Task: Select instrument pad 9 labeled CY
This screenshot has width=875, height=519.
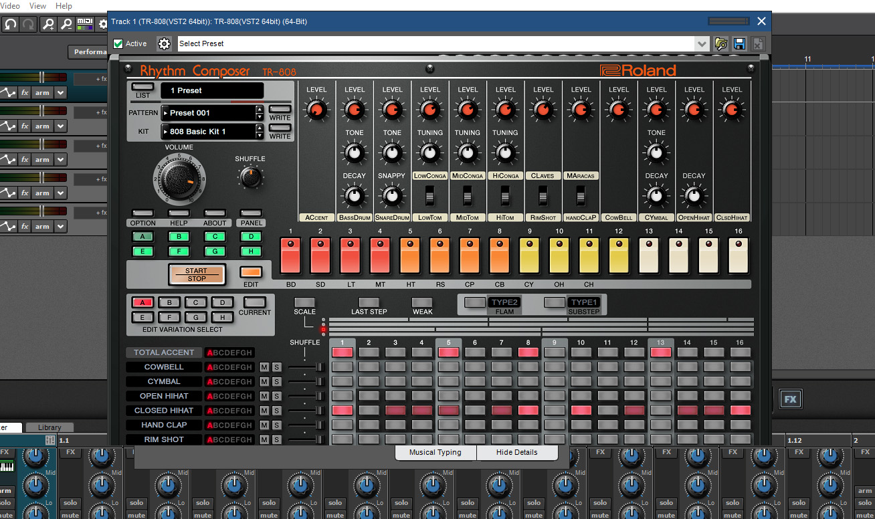Action: coord(530,255)
